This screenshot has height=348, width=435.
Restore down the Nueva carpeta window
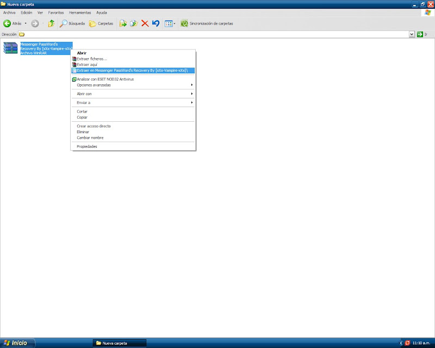pos(423,4)
